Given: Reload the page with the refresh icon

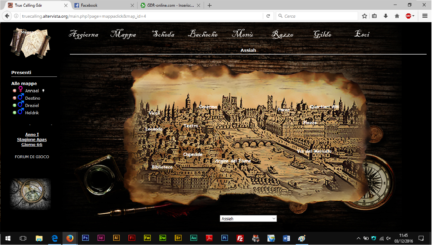Looking at the screenshot, I should tap(268, 16).
